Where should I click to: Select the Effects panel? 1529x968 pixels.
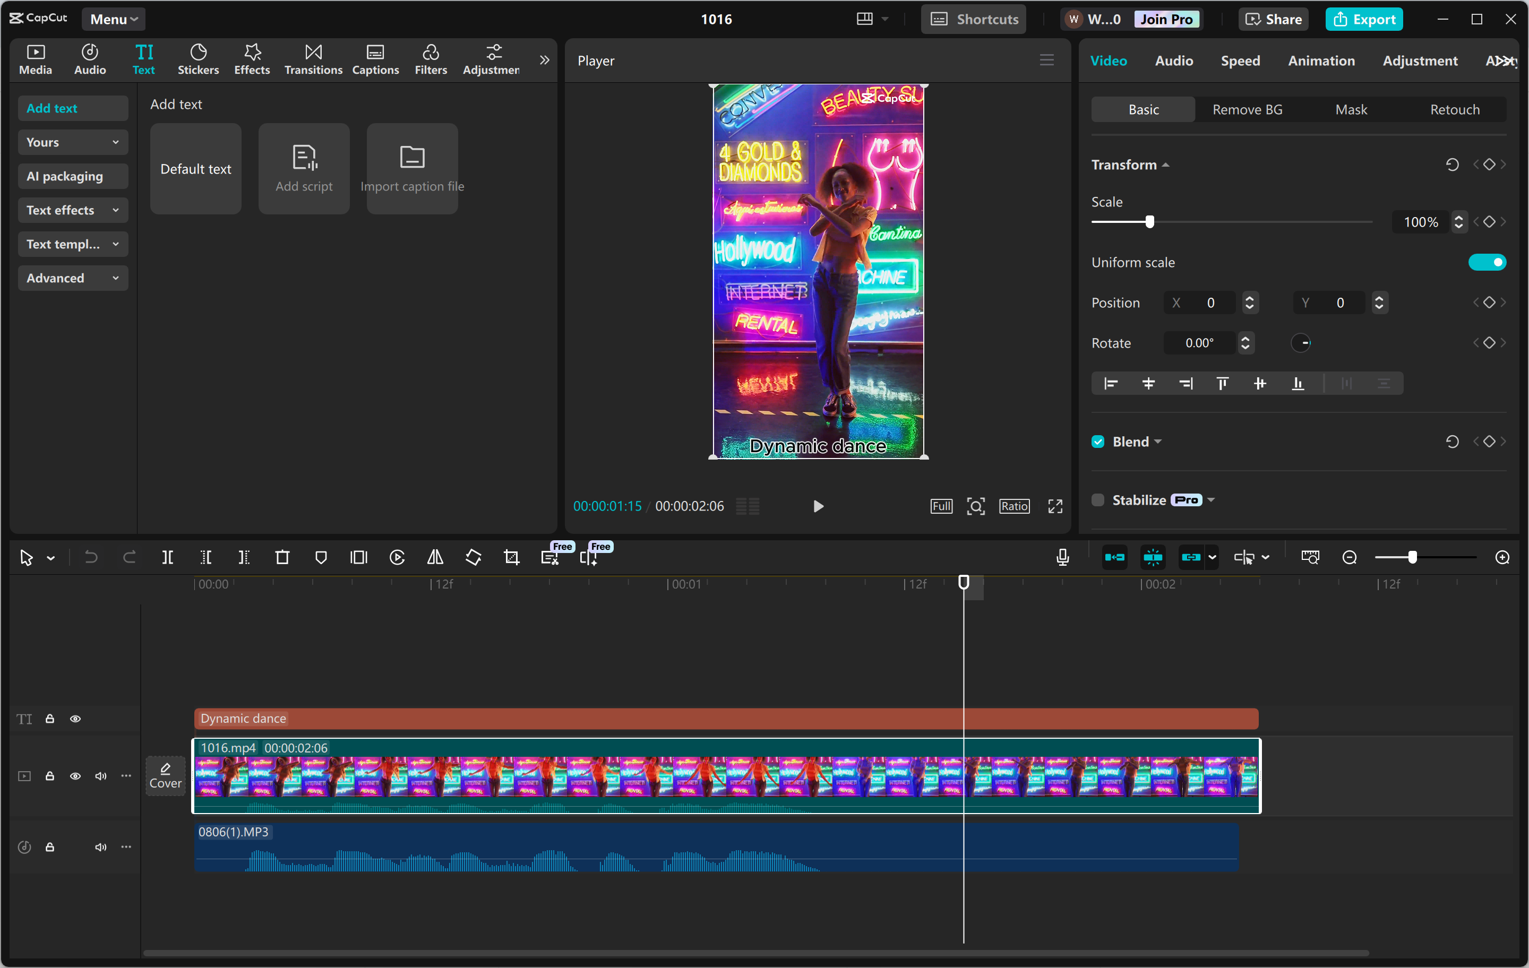(252, 59)
